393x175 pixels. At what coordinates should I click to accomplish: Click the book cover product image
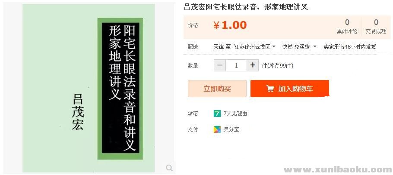pyautogui.click(x=89, y=88)
